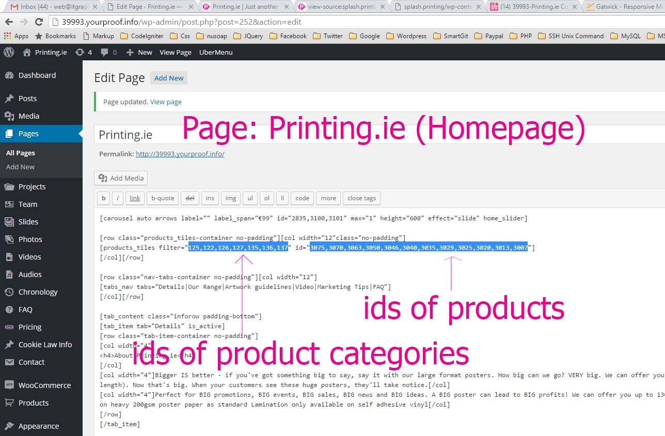Click the Slides icon in the sidebar
665x436 pixels.
(x=9, y=222)
